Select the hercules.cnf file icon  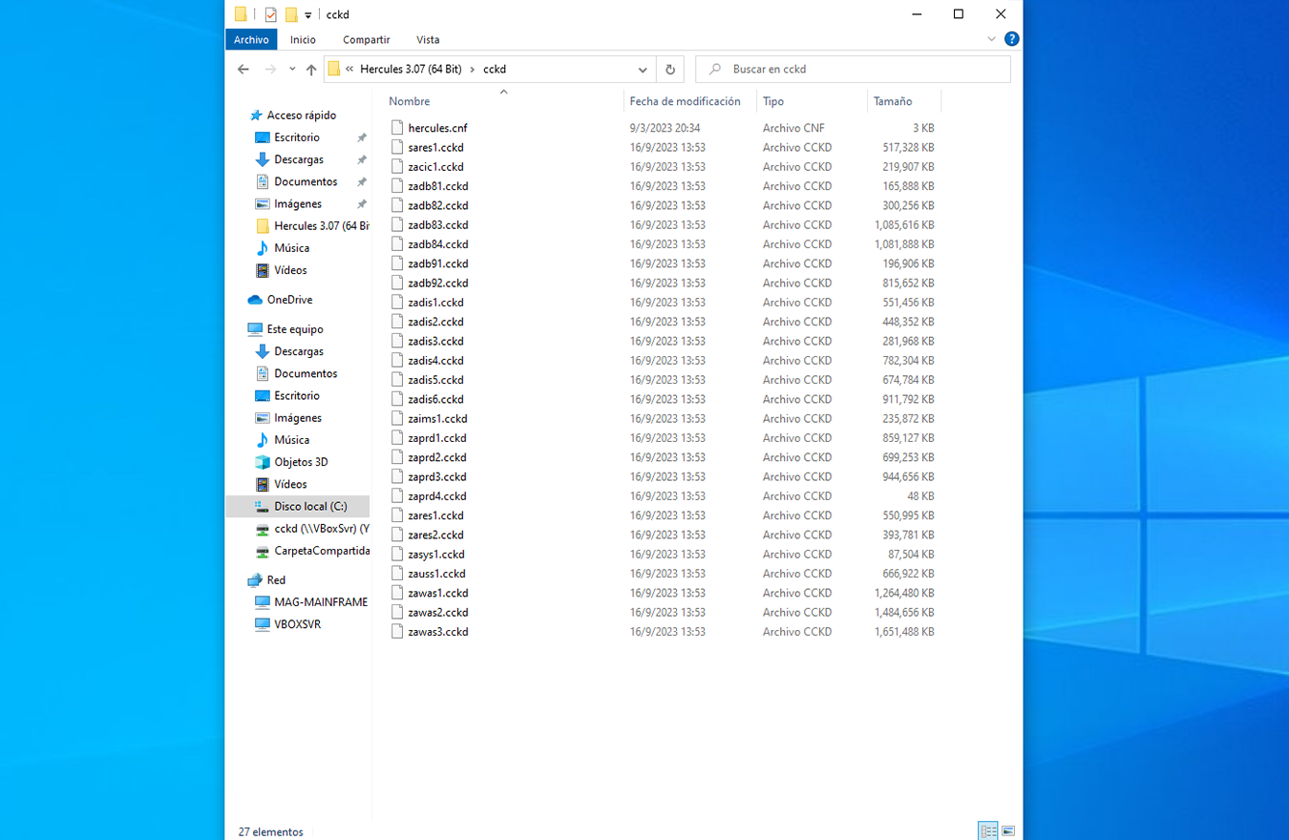[398, 128]
